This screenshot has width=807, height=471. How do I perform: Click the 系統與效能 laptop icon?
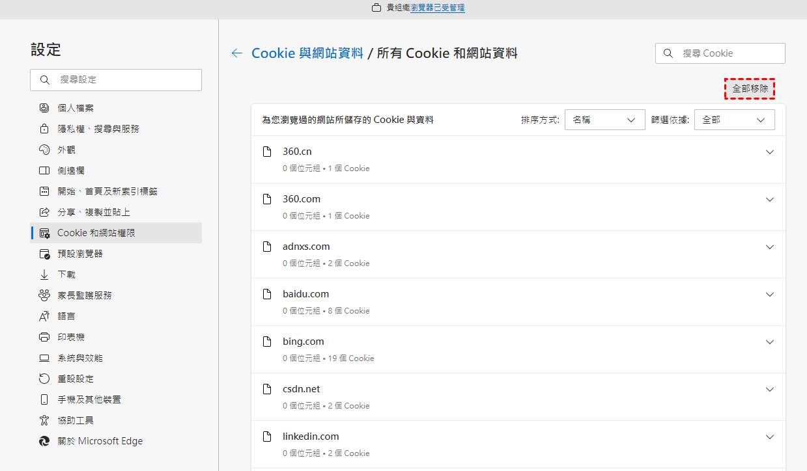click(44, 358)
